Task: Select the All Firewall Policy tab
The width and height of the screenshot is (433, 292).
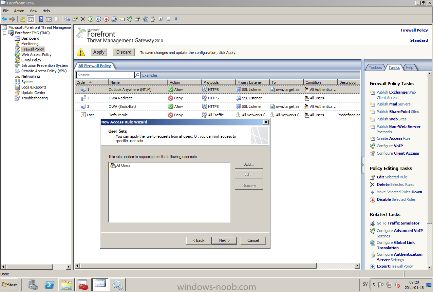Action: click(x=95, y=66)
